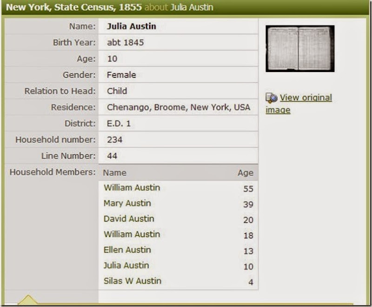Click age 4 in Silas W Austin row
The width and height of the screenshot is (372, 307).
(251, 282)
